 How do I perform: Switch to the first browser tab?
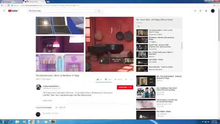12,2
